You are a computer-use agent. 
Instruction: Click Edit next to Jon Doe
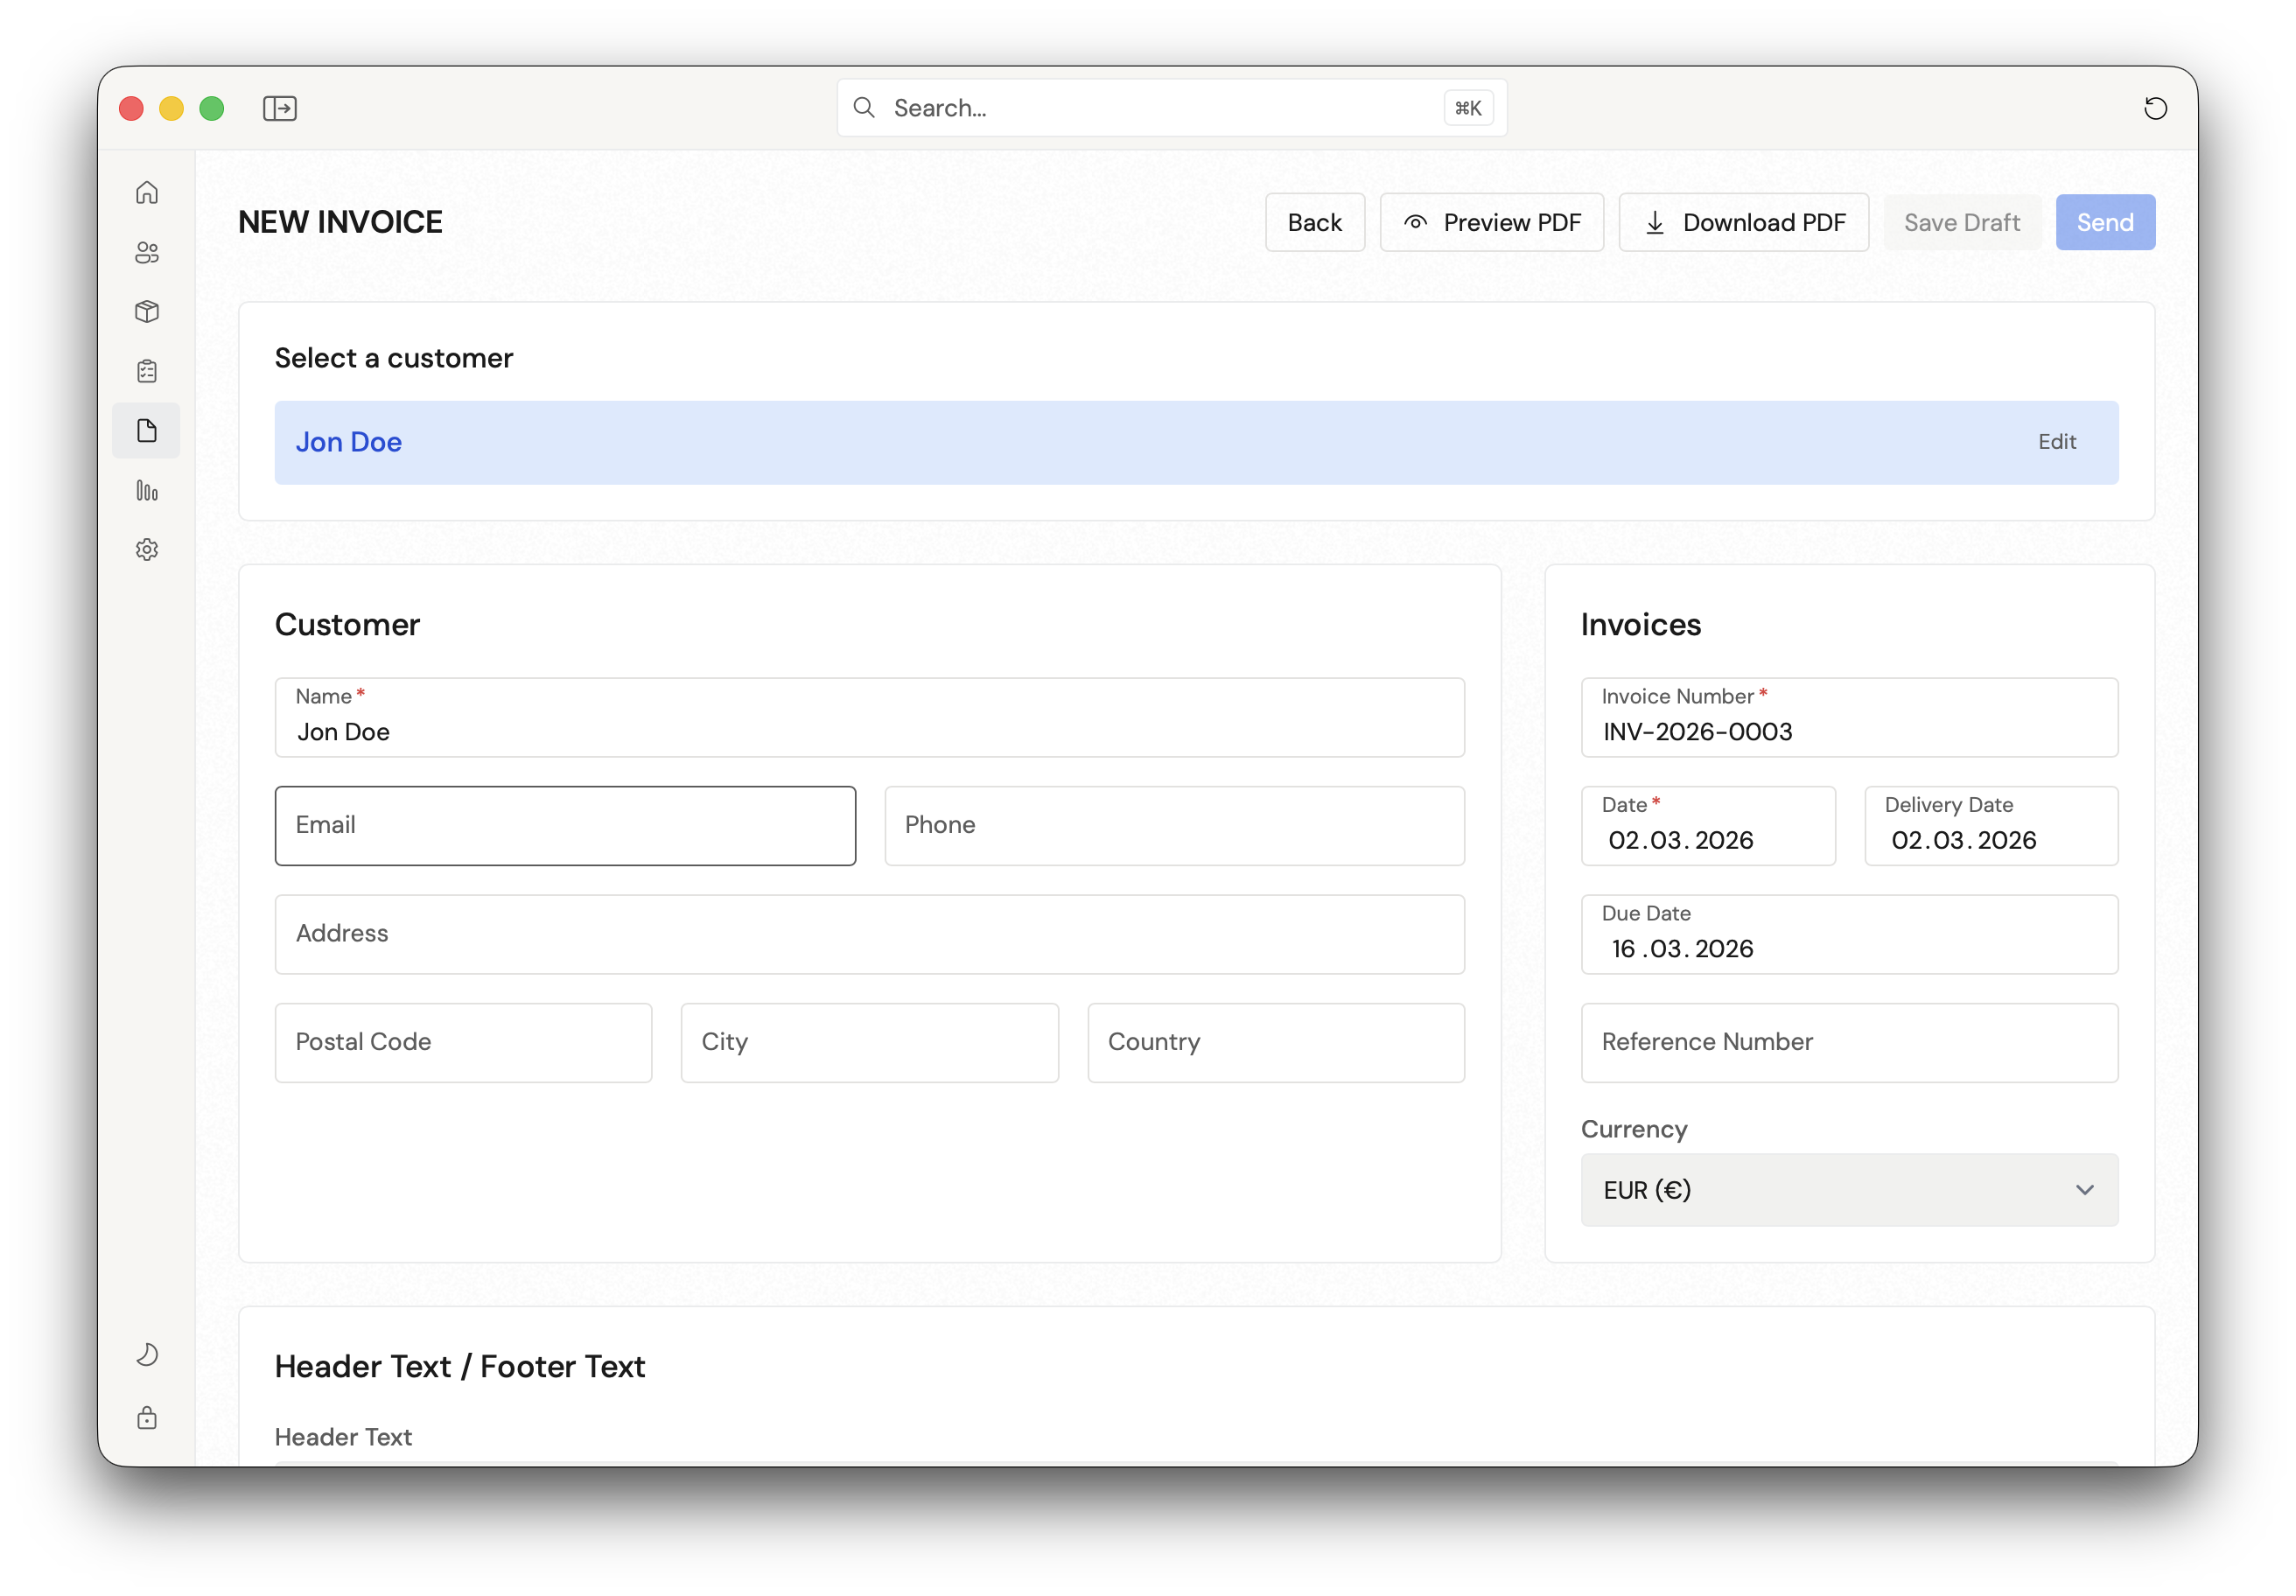pyautogui.click(x=2056, y=441)
